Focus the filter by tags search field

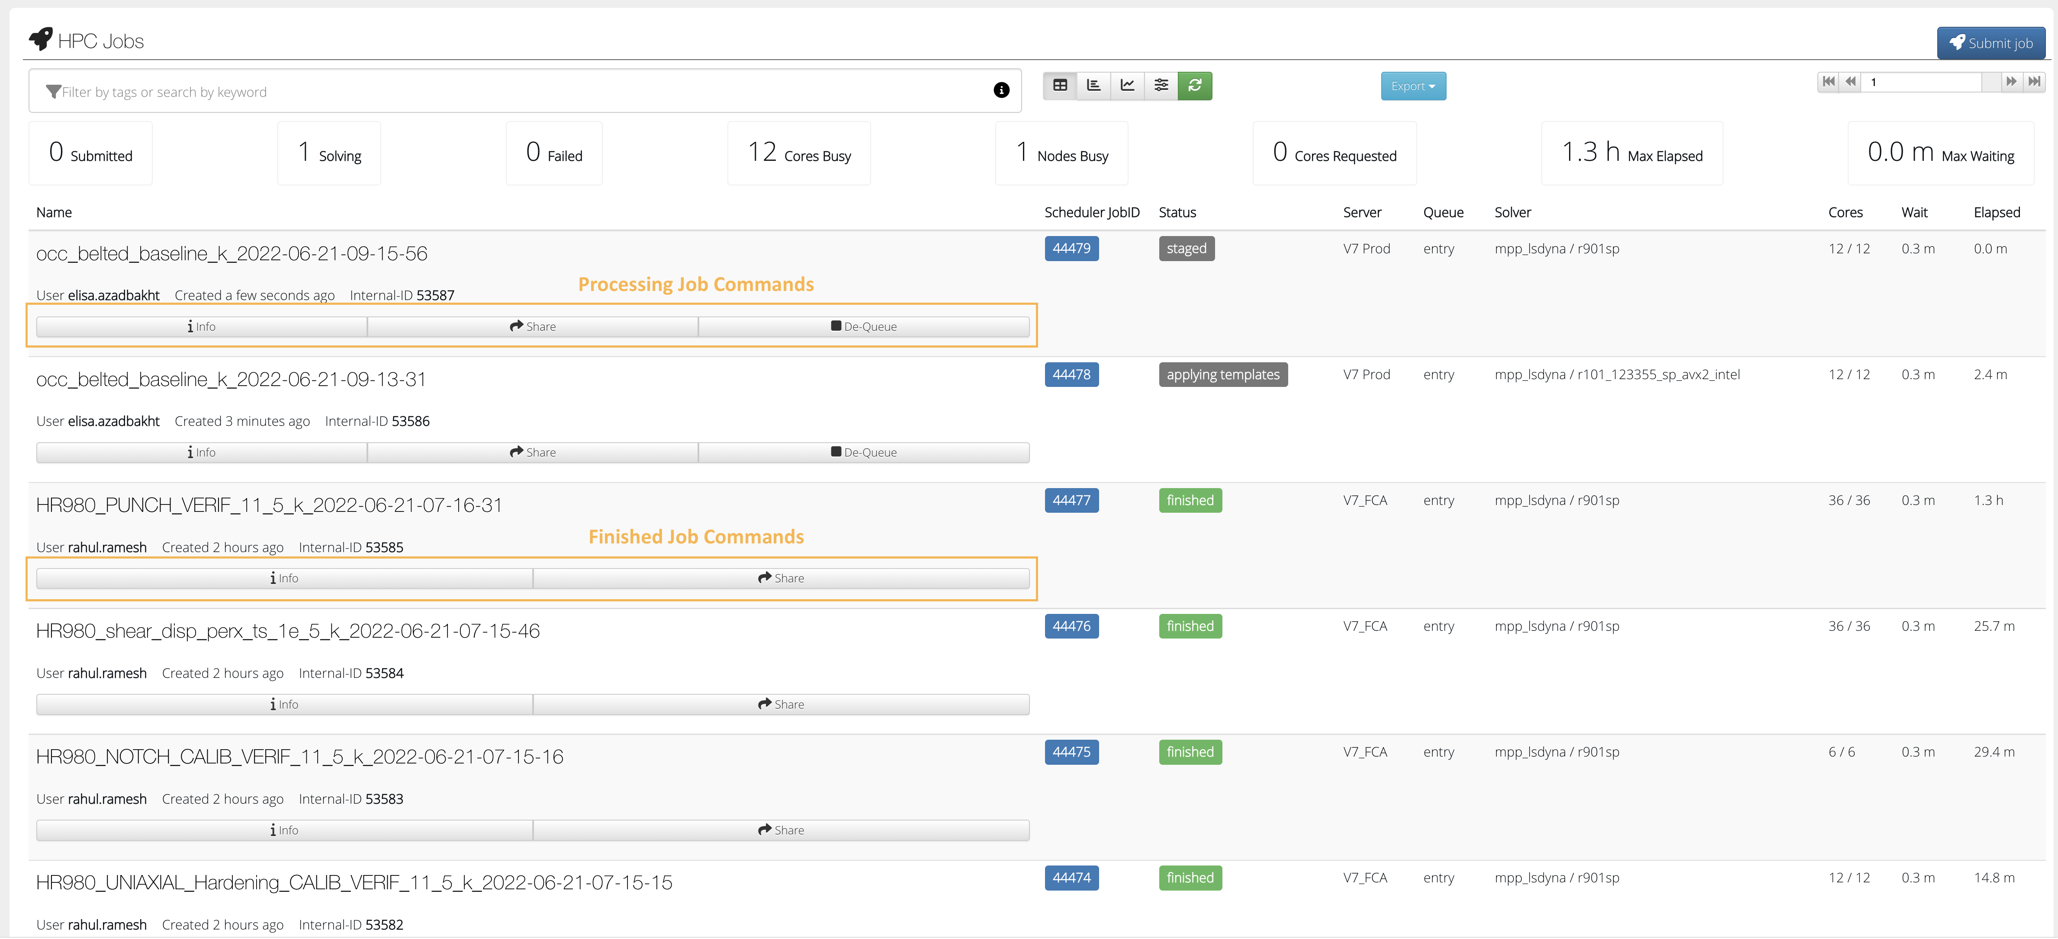tap(525, 91)
